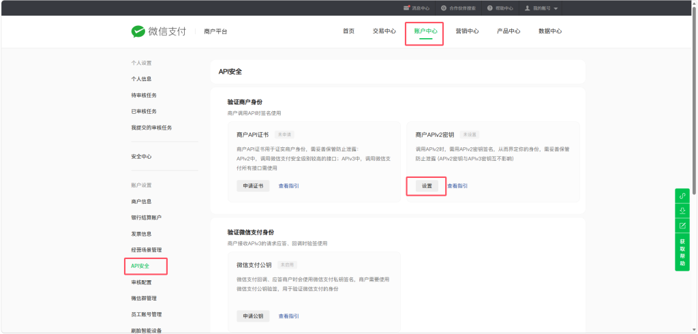Click the 申请公钥 button
Image resolution: width=698 pixels, height=334 pixels.
253,316
